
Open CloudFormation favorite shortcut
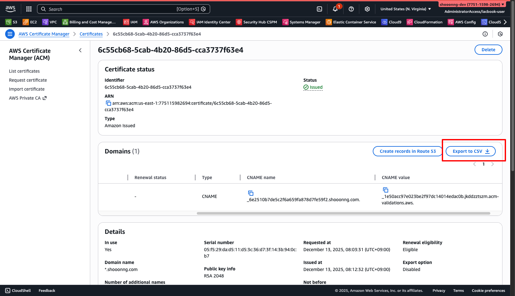pos(424,22)
